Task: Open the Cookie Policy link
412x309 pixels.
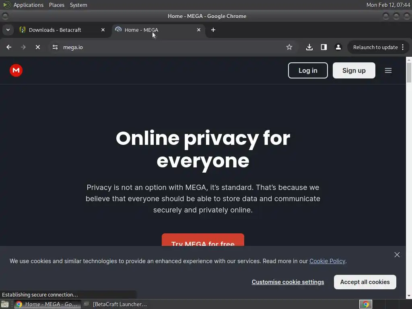Action: click(x=327, y=261)
